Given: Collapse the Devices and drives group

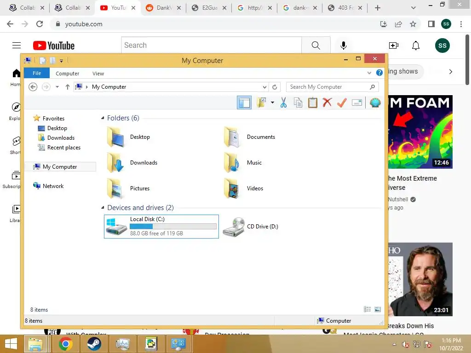Looking at the screenshot, I should pyautogui.click(x=103, y=207).
